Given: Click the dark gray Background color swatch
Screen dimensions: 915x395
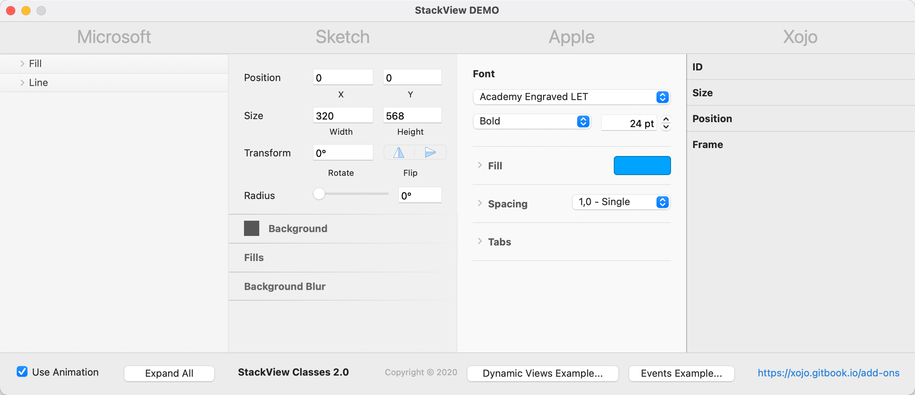Looking at the screenshot, I should point(252,228).
